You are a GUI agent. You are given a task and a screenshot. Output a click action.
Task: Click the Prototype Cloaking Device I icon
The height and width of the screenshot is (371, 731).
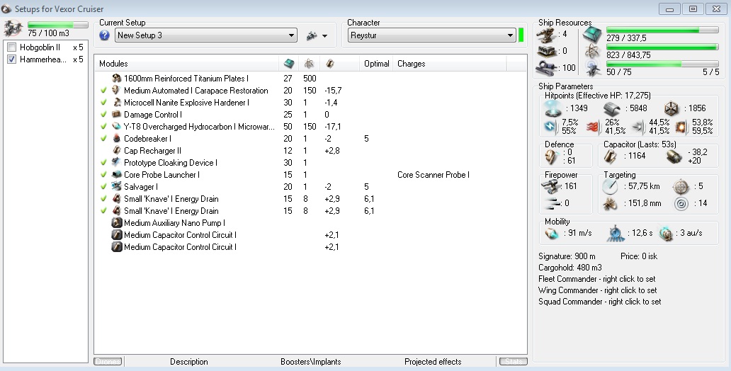pyautogui.click(x=117, y=163)
